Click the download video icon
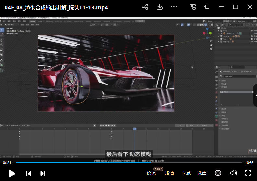257x181 pixels. click(159, 7)
